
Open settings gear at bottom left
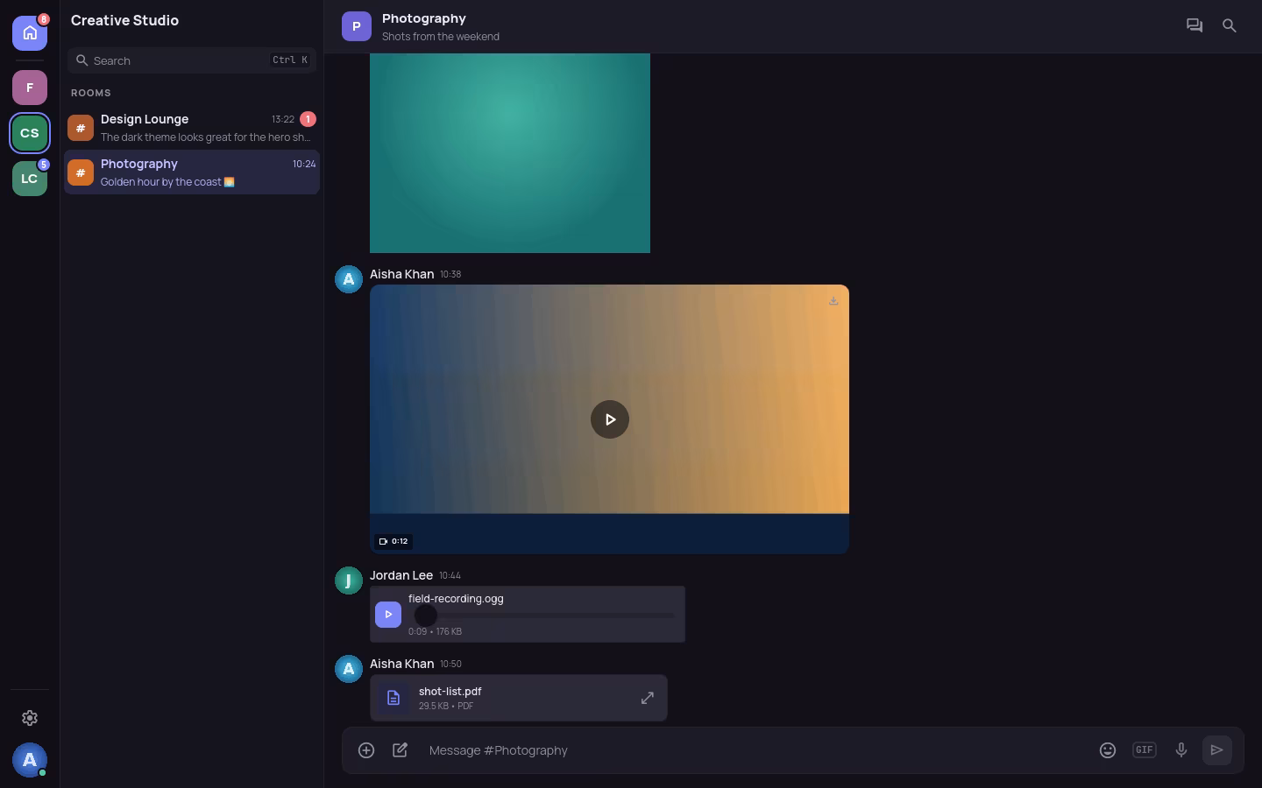[x=30, y=718]
